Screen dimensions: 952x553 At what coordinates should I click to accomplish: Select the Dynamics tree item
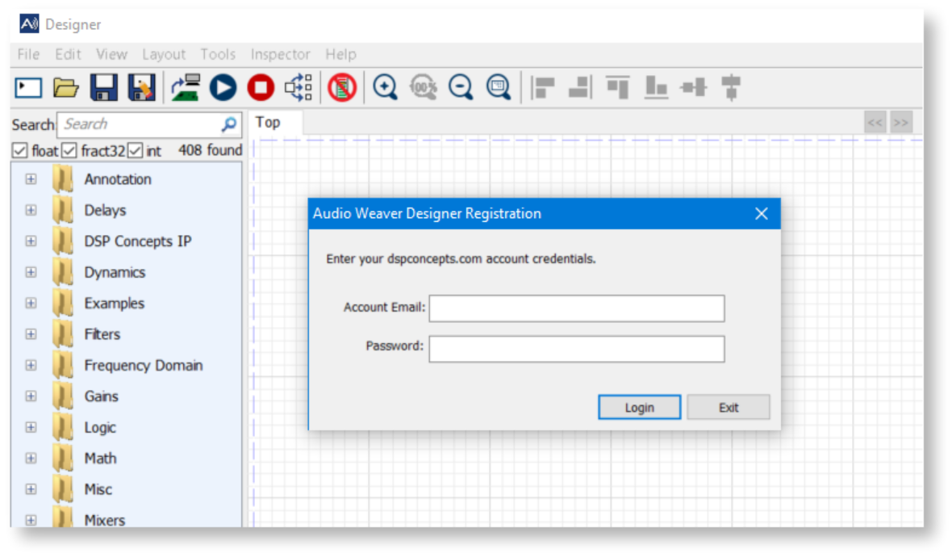point(115,272)
